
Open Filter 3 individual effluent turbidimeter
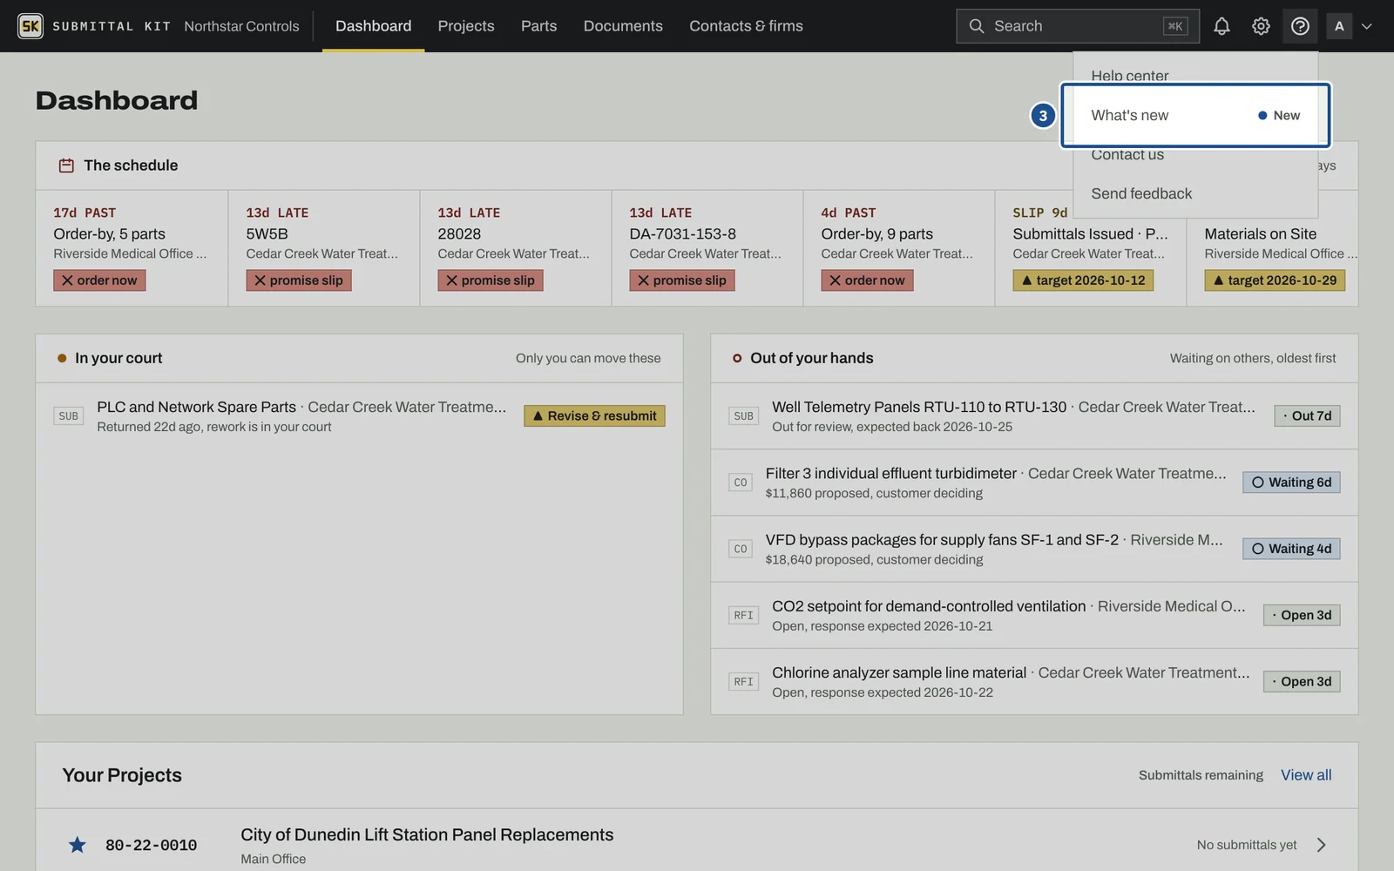click(1034, 483)
